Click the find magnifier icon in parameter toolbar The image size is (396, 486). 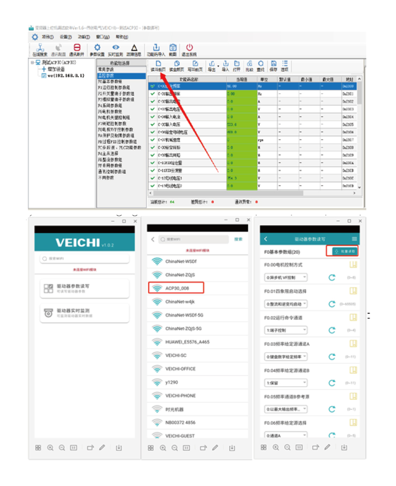(x=261, y=63)
